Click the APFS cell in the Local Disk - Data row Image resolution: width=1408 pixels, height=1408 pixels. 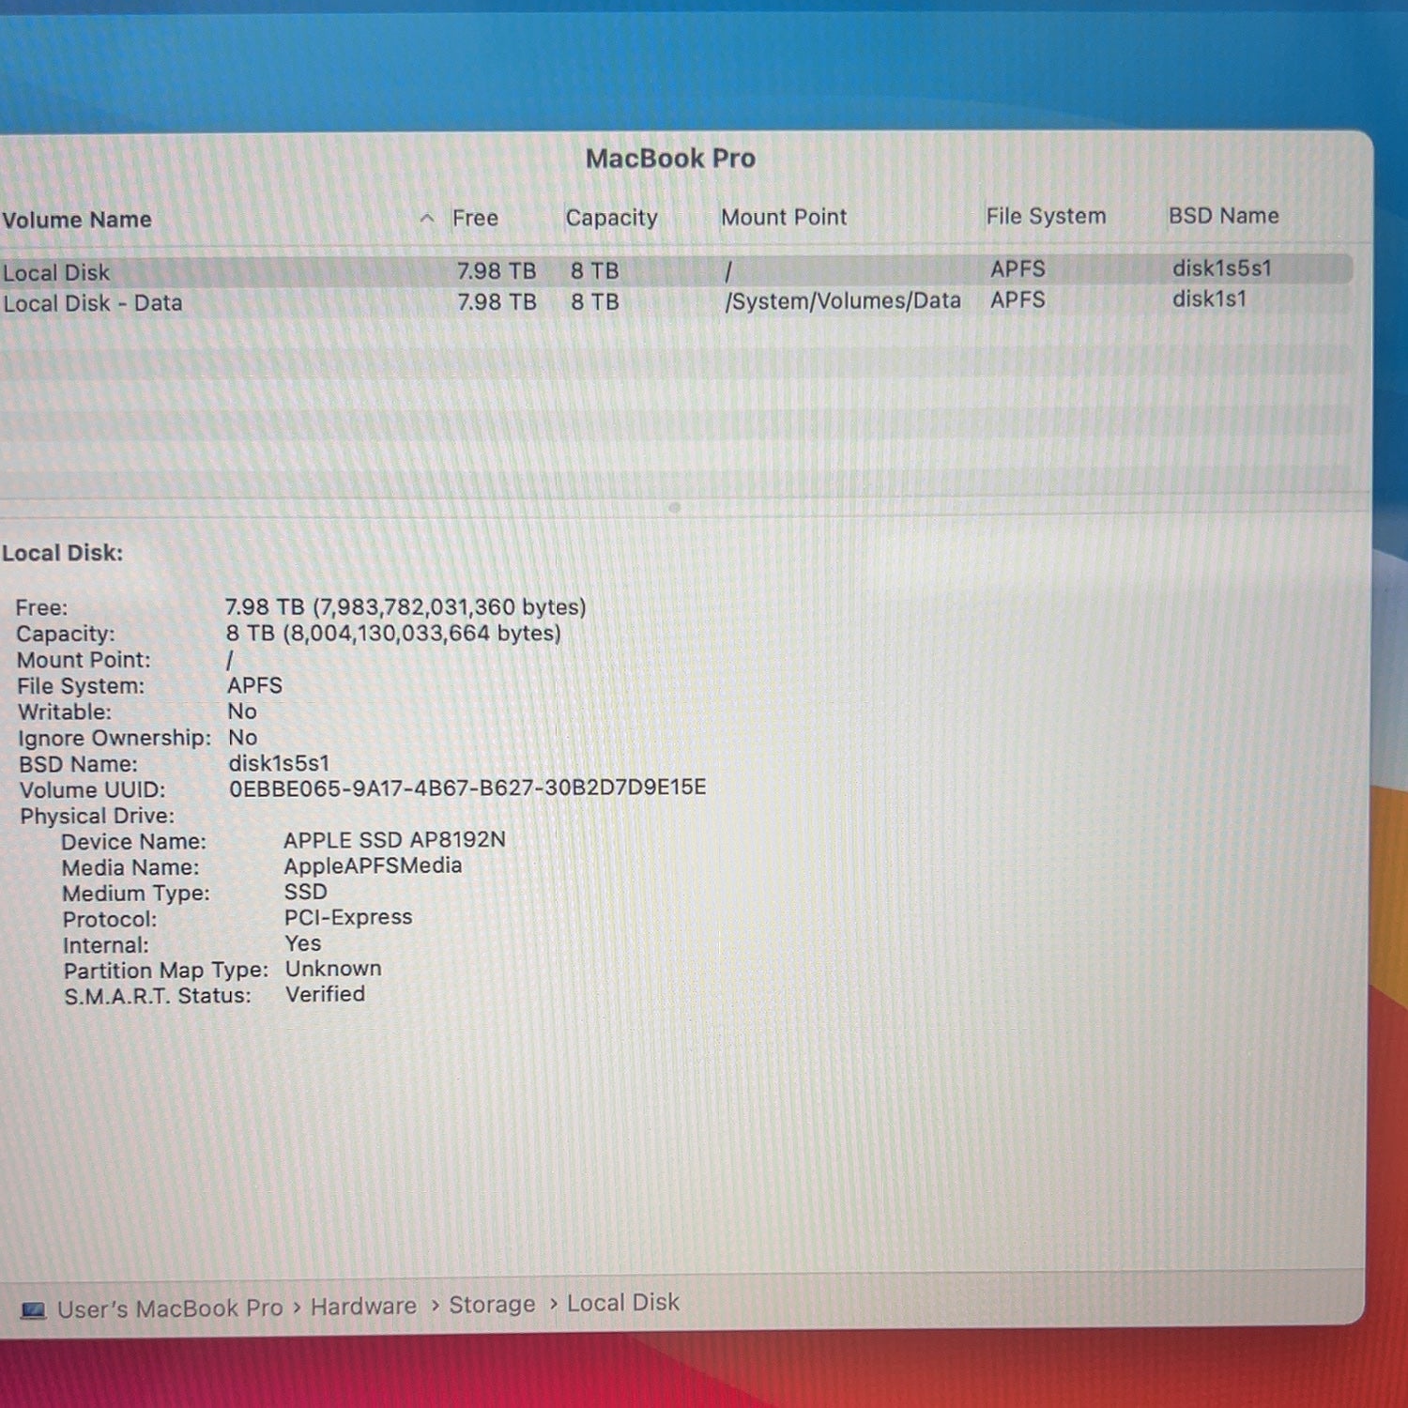coord(1018,299)
